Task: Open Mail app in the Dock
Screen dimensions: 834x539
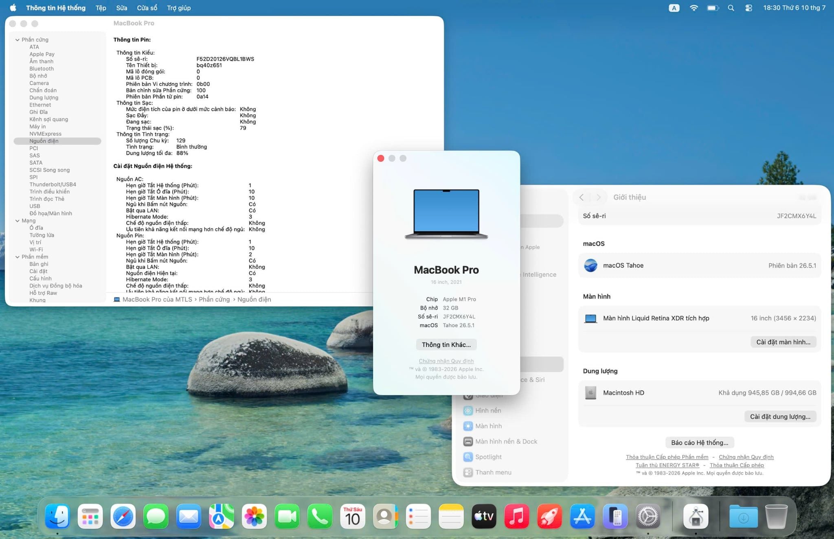Action: (189, 516)
